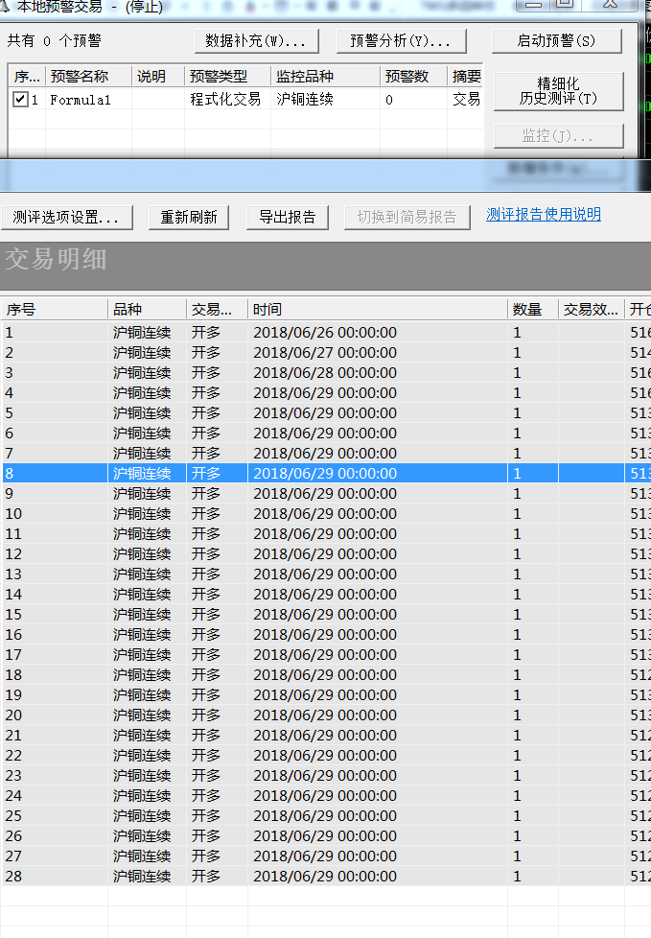Select 程式化交易 type cell

point(225,100)
